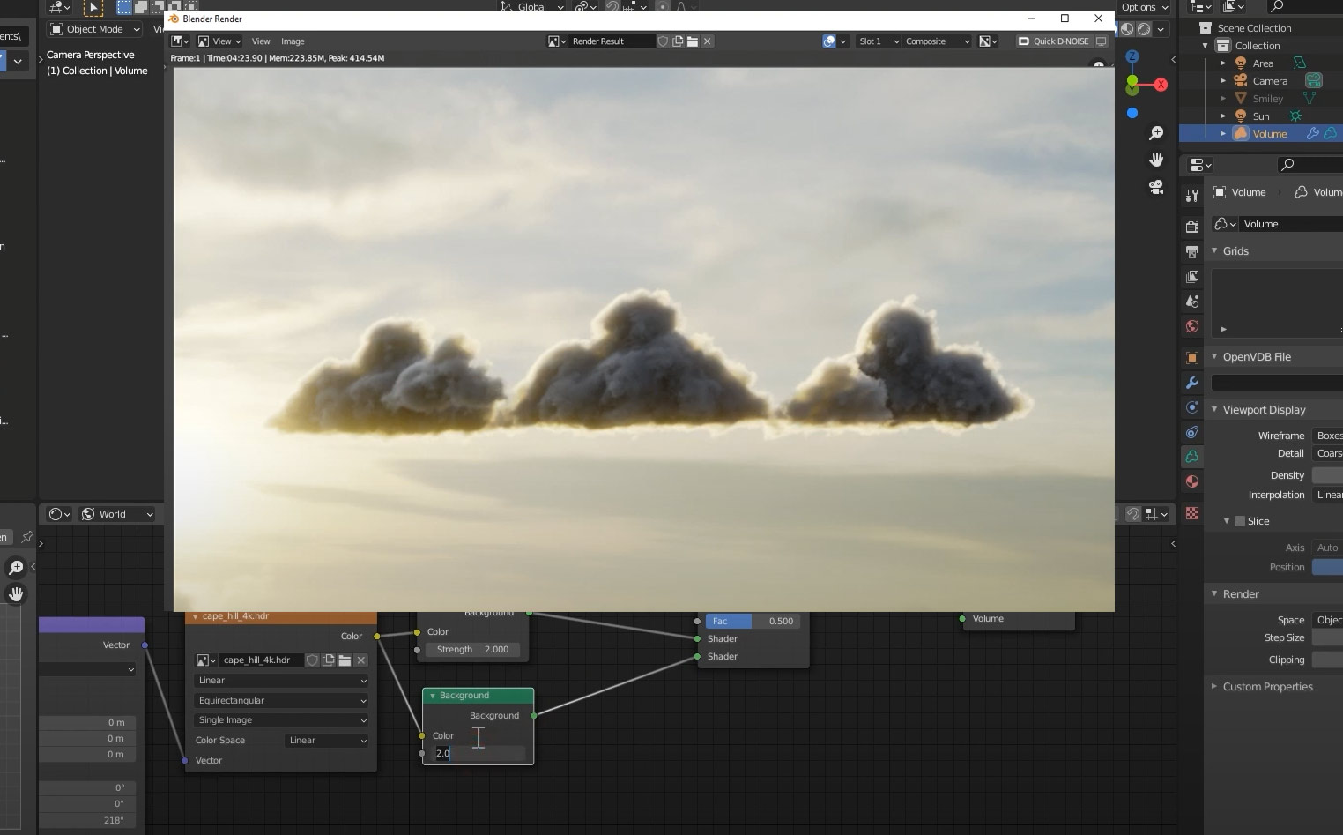
Task: Open the Object Mode dropdown
Action: point(93,29)
